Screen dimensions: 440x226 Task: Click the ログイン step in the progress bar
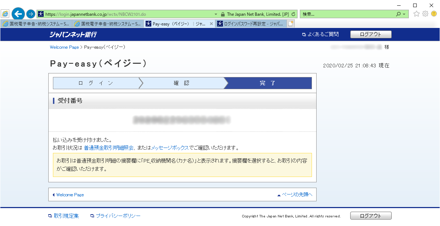[x=96, y=83]
